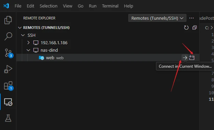Open the Testing beaker icon
This screenshot has height=130, width=214.
click(x=8, y=118)
